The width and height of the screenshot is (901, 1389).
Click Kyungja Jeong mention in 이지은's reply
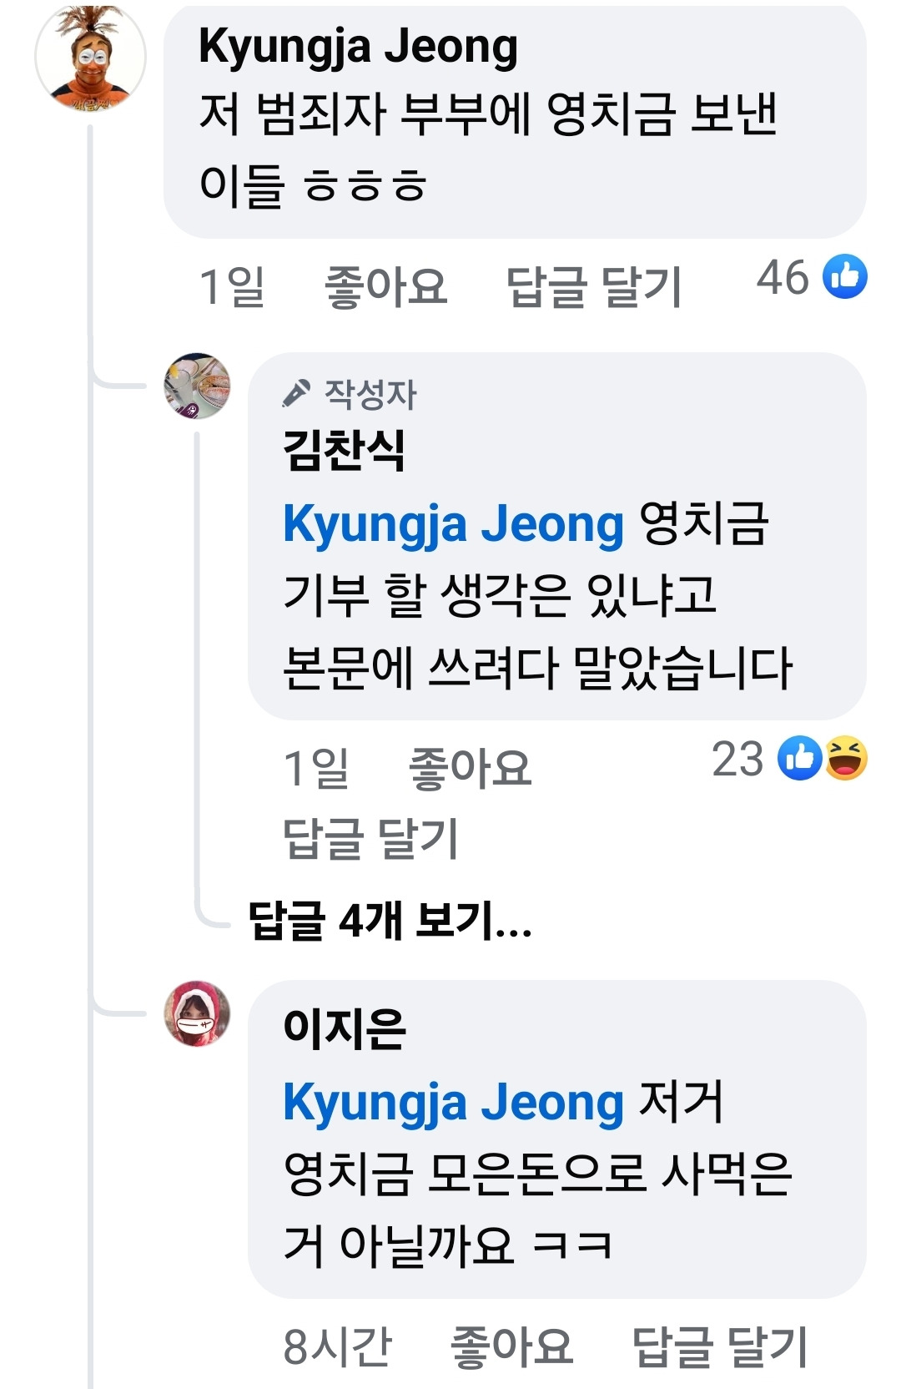tap(453, 1102)
